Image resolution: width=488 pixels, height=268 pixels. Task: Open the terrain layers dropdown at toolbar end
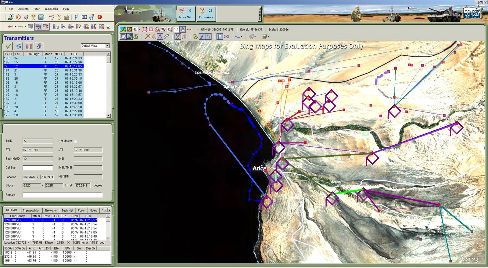(x=269, y=36)
